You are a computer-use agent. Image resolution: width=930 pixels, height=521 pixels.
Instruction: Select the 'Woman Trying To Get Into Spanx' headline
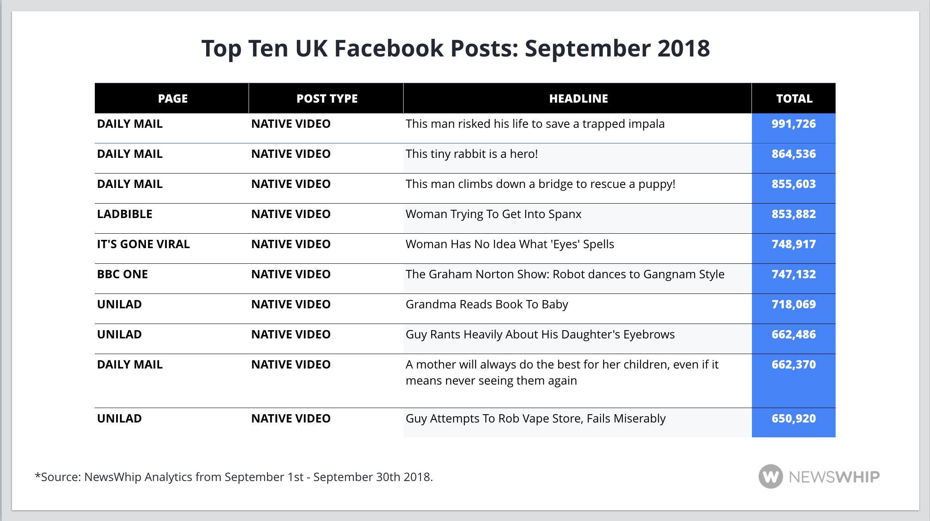[493, 214]
